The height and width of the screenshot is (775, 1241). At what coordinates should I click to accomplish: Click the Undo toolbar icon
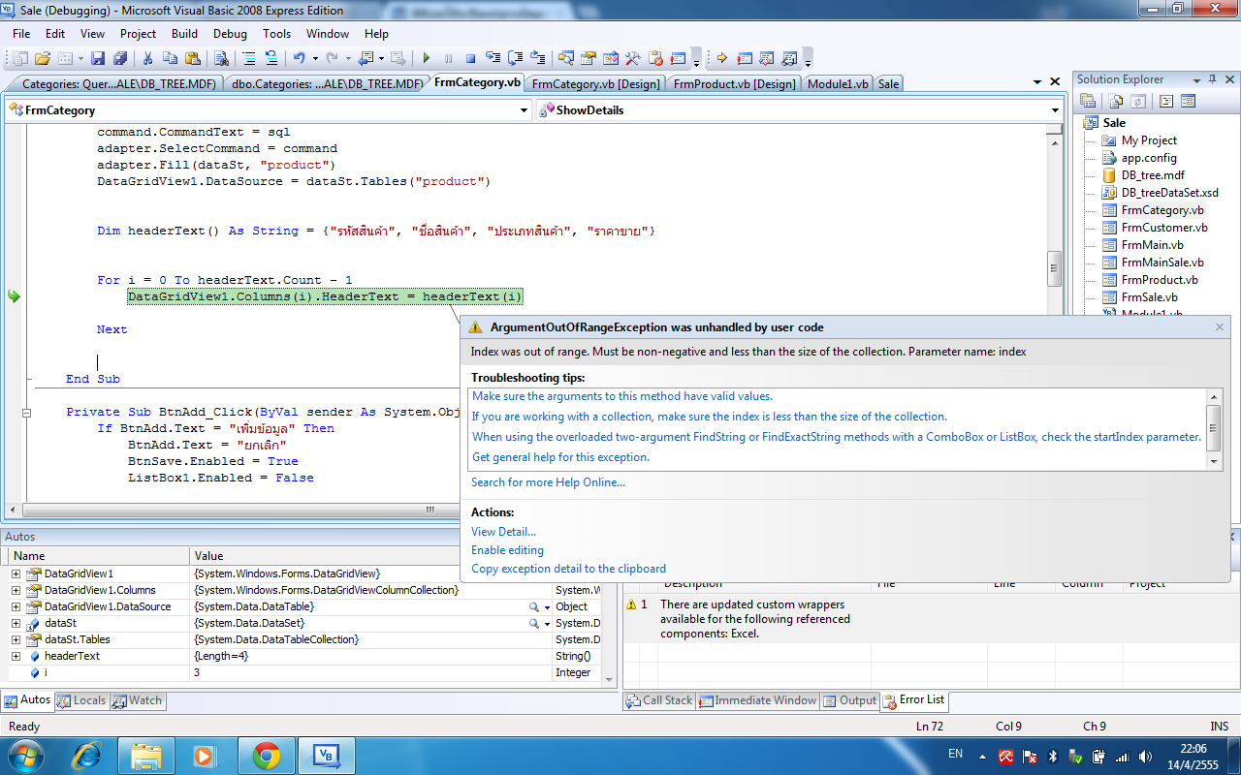[x=298, y=58]
